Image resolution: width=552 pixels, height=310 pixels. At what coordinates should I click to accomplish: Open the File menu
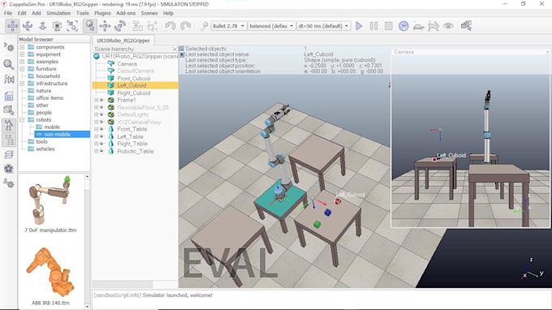(x=8, y=13)
